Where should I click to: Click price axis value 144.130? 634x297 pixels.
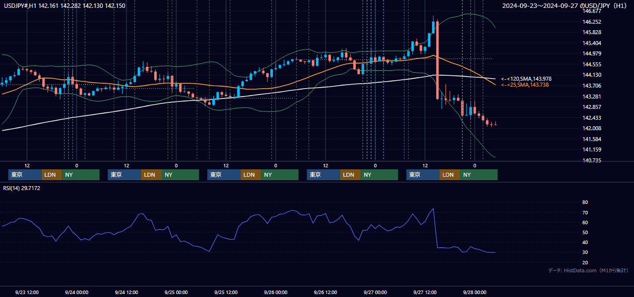click(592, 75)
